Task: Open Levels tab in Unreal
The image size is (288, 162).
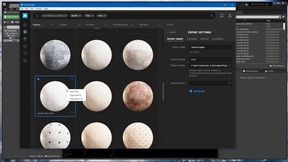Action: [269, 71]
